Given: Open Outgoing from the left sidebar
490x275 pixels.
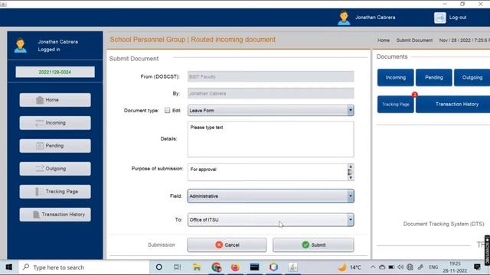Looking at the screenshot, I should point(55,169).
